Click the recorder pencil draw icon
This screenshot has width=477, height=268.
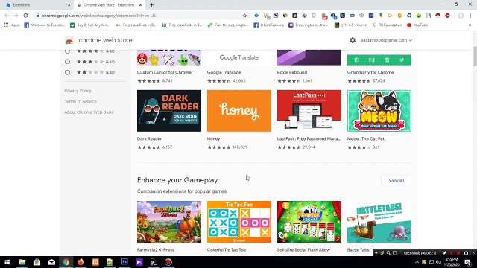444,253
